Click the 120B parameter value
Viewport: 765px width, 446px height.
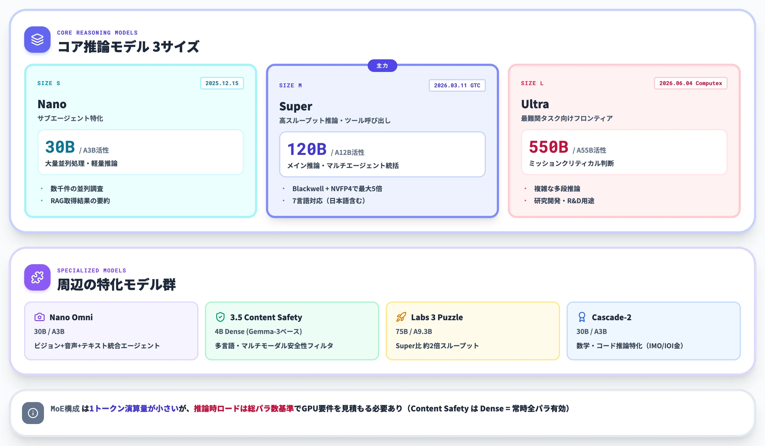307,149
